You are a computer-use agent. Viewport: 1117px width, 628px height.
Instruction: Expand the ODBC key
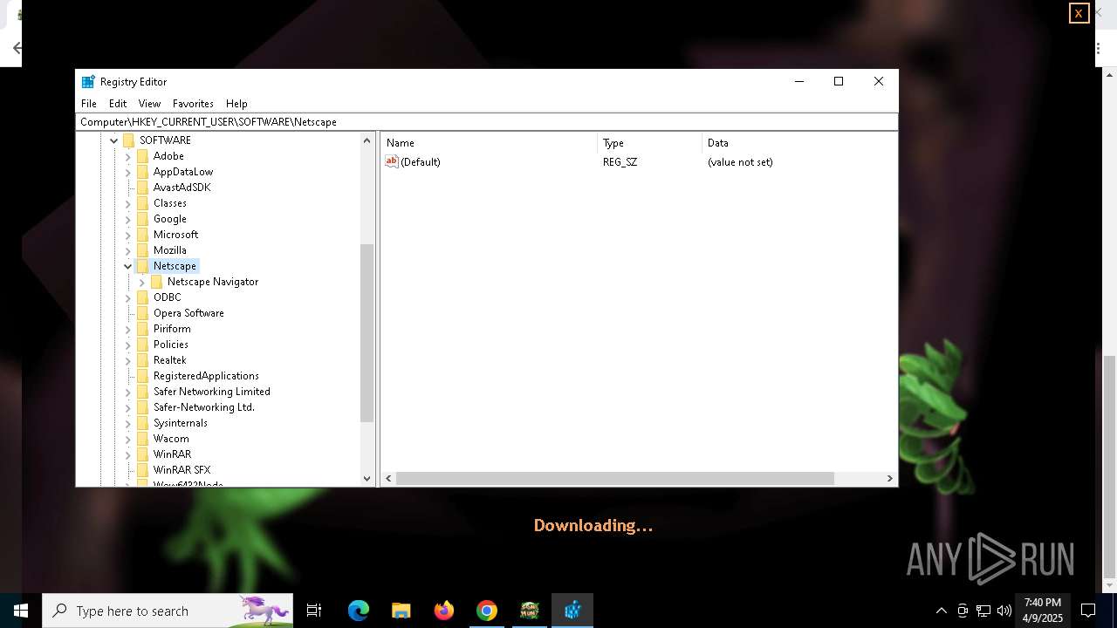(x=128, y=297)
